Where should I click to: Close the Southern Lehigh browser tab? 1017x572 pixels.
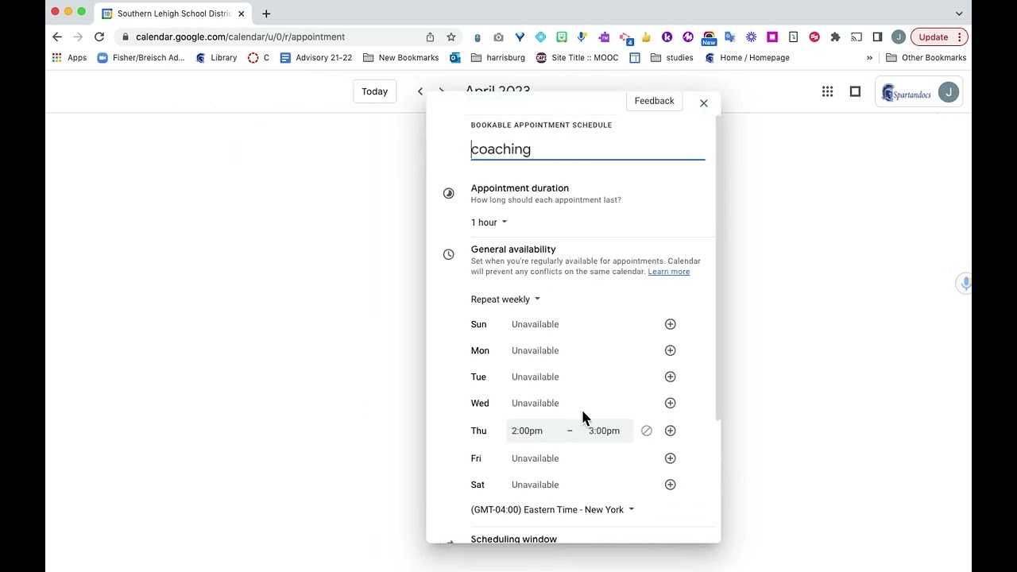(242, 14)
